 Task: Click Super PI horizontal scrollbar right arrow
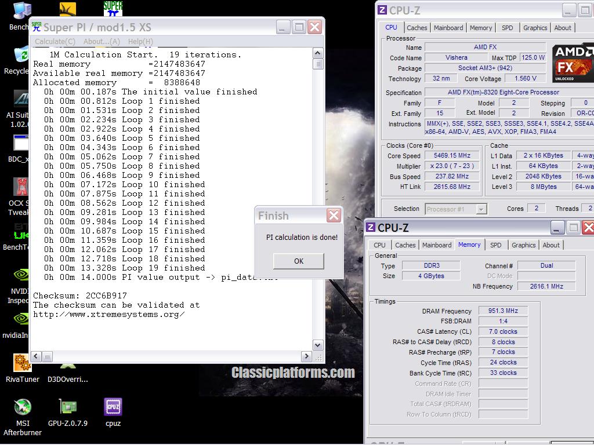tap(306, 356)
